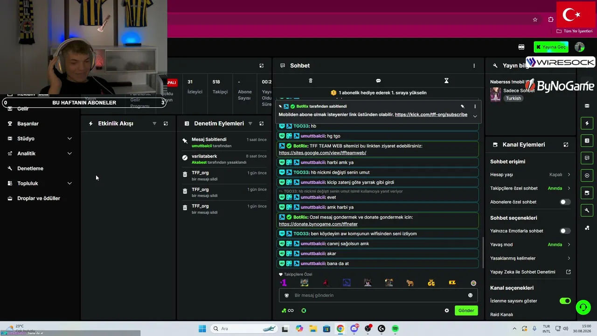The image size is (597, 336).
Task: Pop out the Denetim Eylemleri panel
Action: [x=261, y=124]
